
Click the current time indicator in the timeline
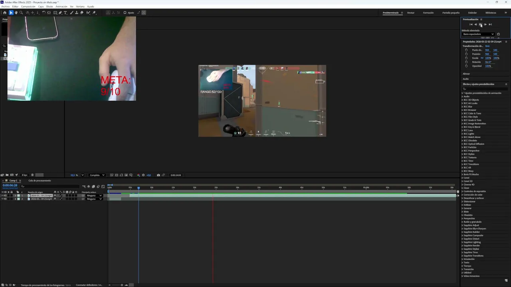139,188
